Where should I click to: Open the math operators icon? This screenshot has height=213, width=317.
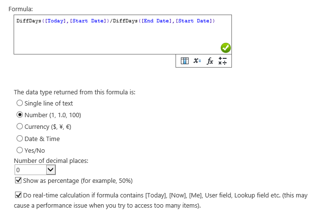(x=222, y=61)
